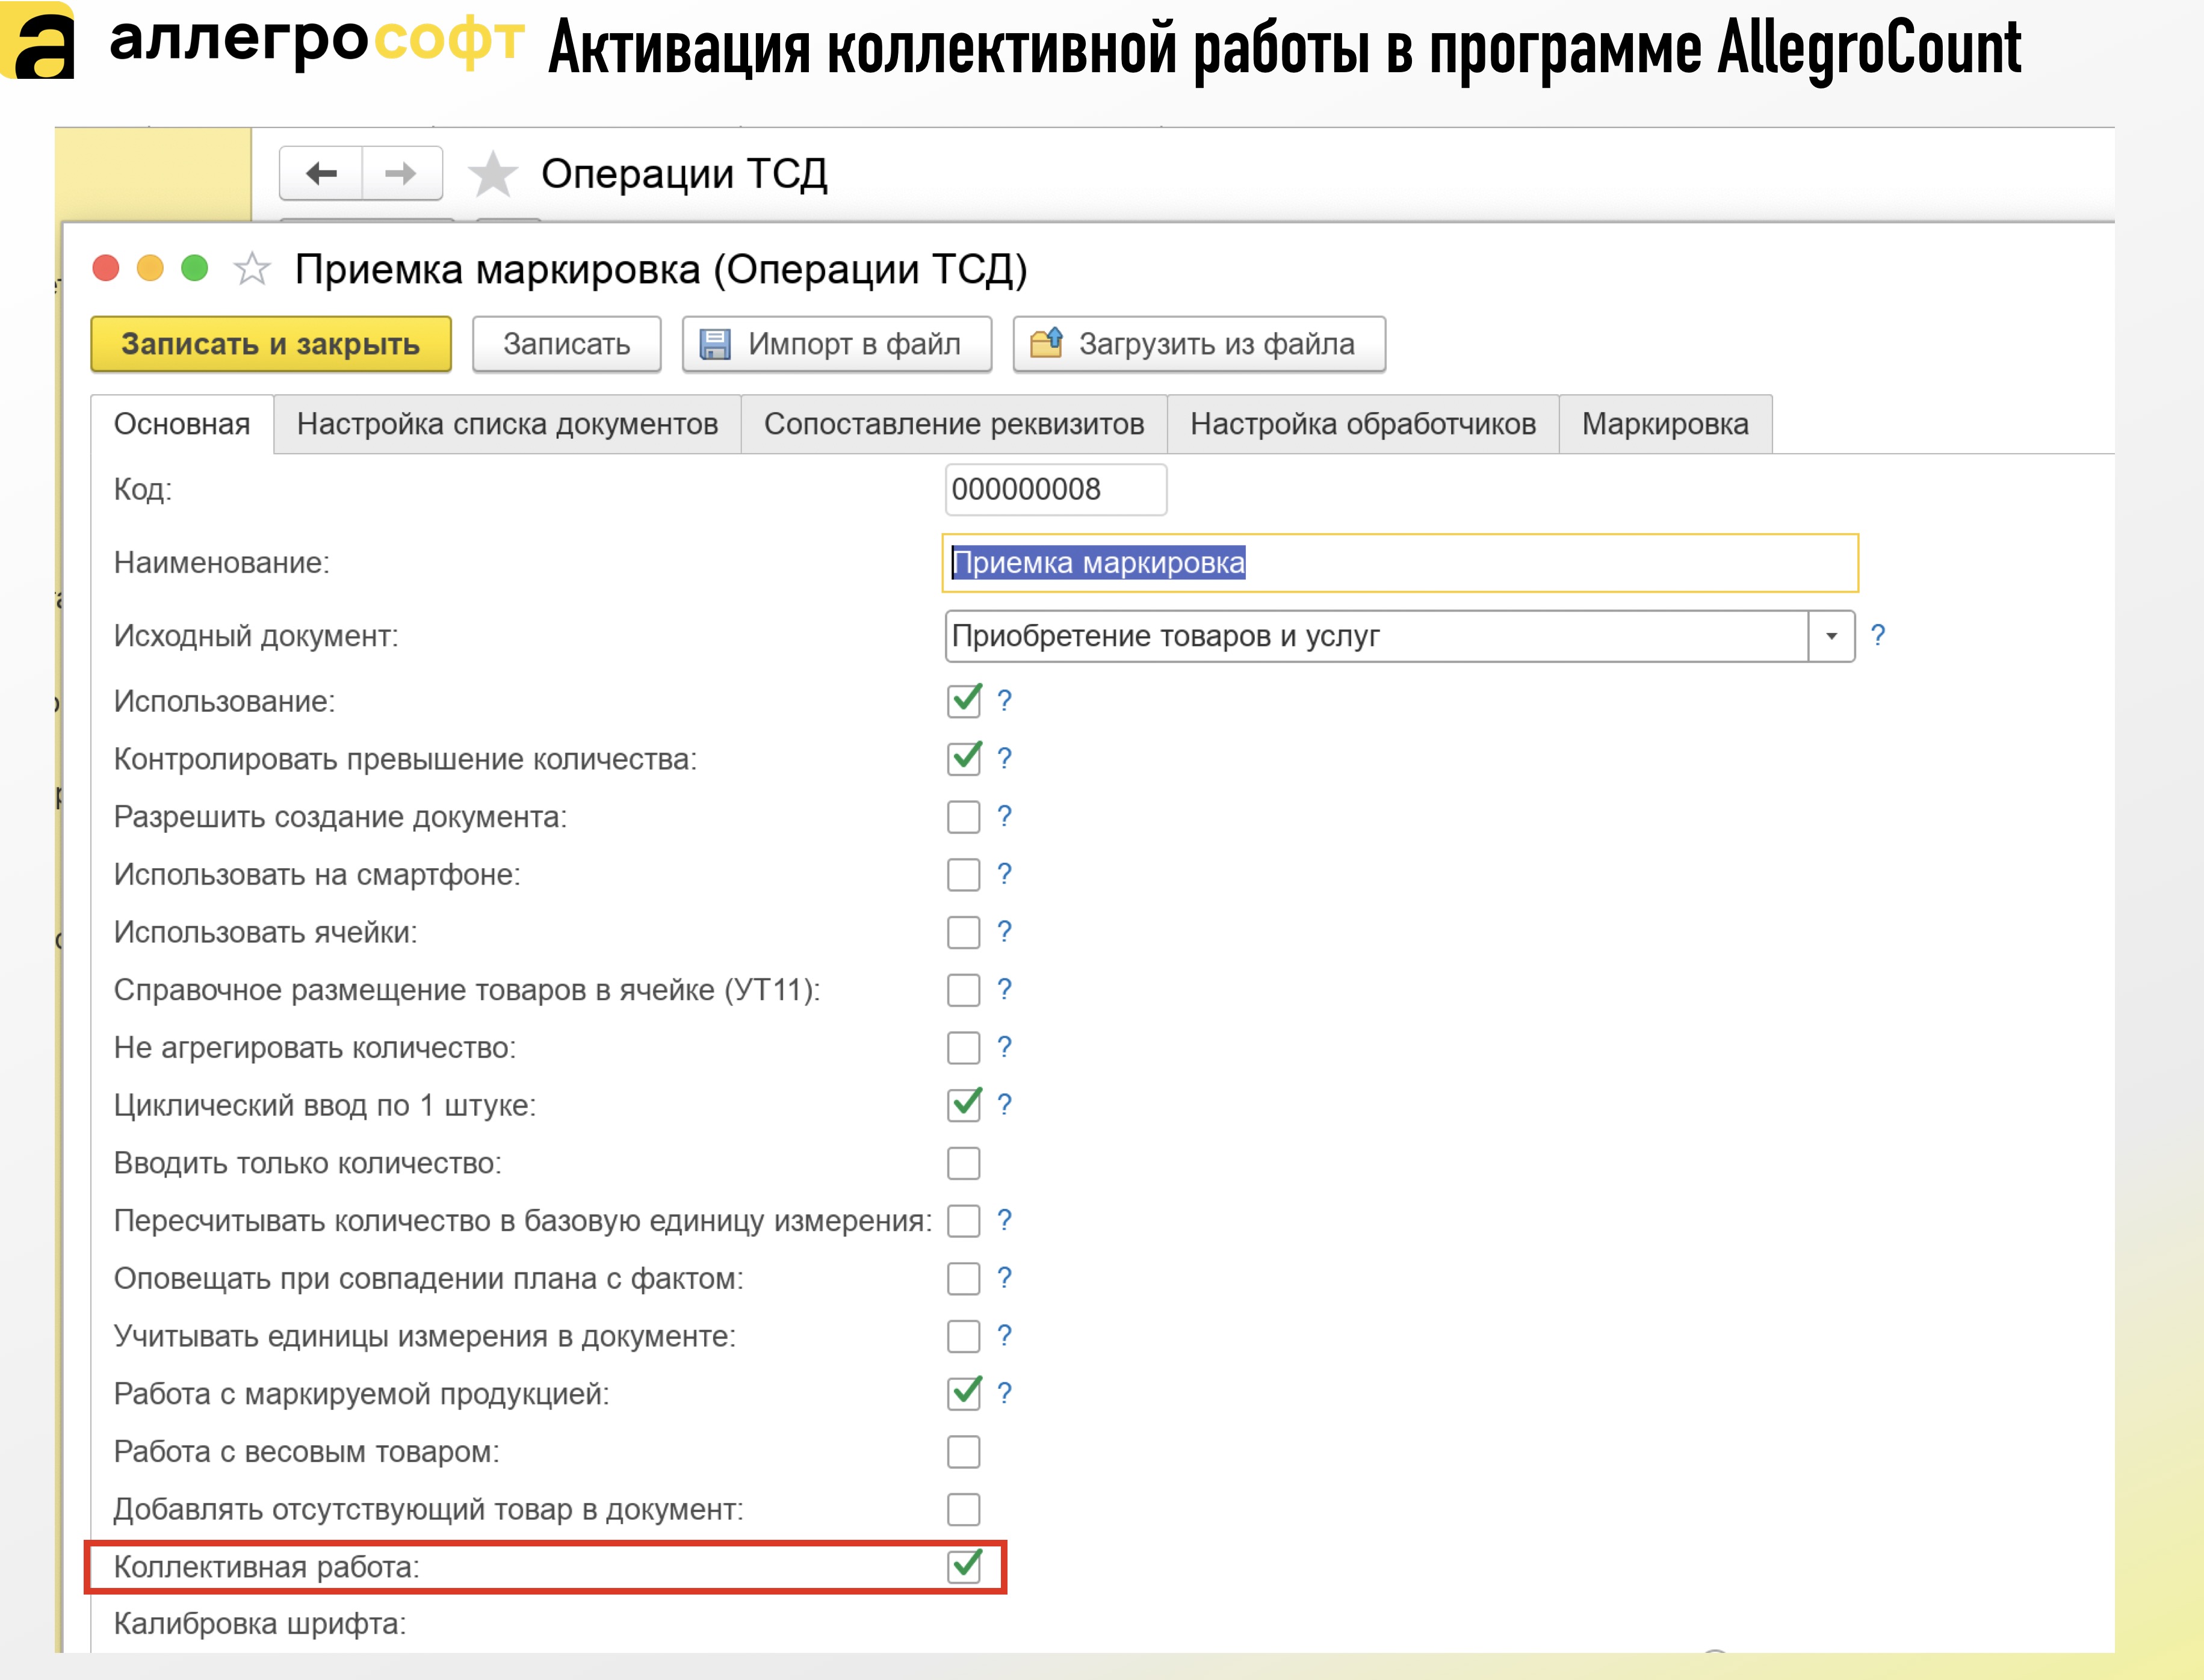This screenshot has height=1680, width=2204.
Task: Open help for Работа с маркируемой продукцией
Action: point(1004,1392)
